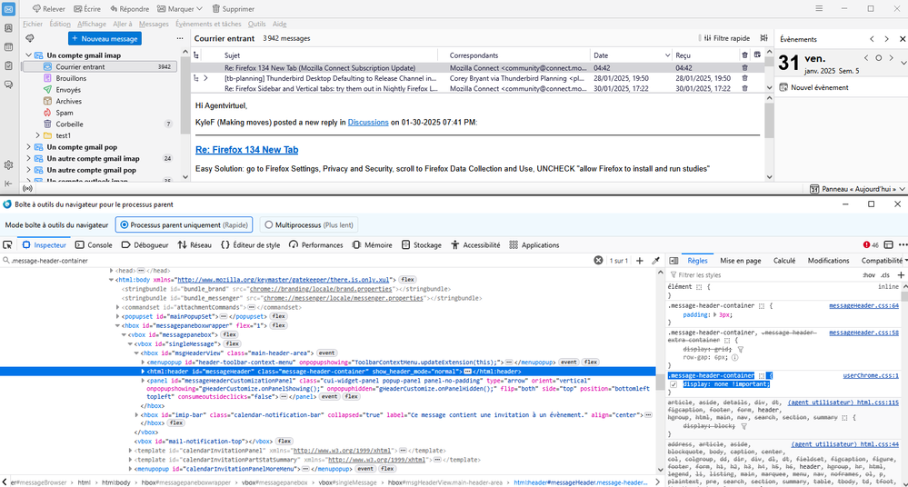Open message list display options icon
Viewport: 908px width, 487px height.
(764, 38)
